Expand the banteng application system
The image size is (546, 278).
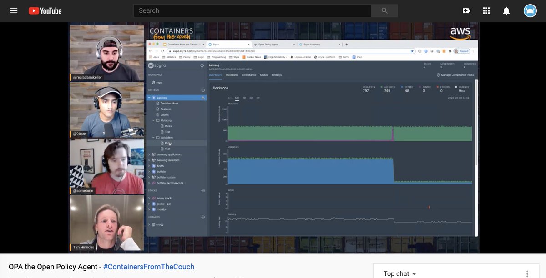(149, 154)
